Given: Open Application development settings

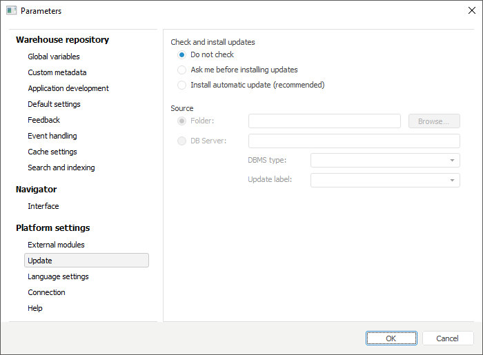Looking at the screenshot, I should 68,88.
